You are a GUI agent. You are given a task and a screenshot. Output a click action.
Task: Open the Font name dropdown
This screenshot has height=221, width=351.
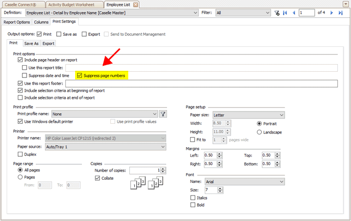tap(245, 182)
